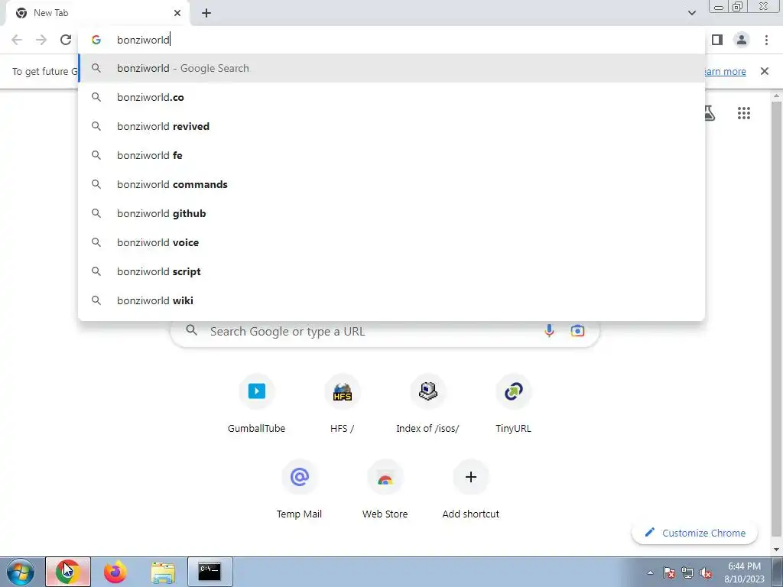Screen dimensions: 783x587
Task: Open the Google apps grid
Action: click(743, 113)
